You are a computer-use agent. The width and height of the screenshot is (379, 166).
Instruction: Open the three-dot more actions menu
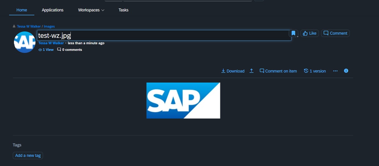(x=335, y=71)
